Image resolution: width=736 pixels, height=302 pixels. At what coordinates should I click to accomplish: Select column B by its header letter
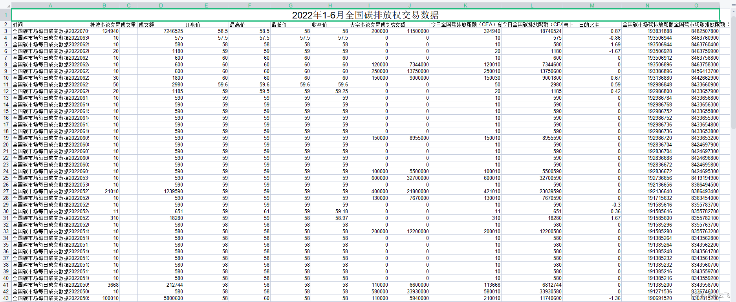(104, 5)
